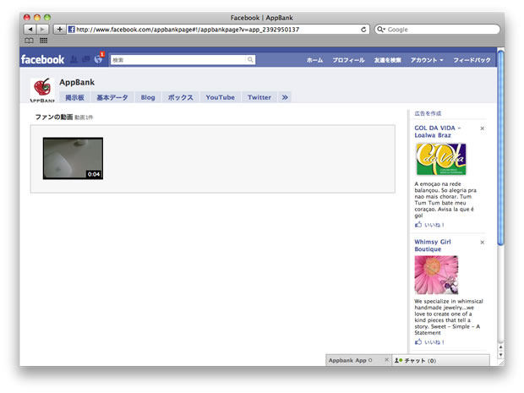Click the Facebook search magnifier icon
524x393 pixels.
[x=250, y=60]
